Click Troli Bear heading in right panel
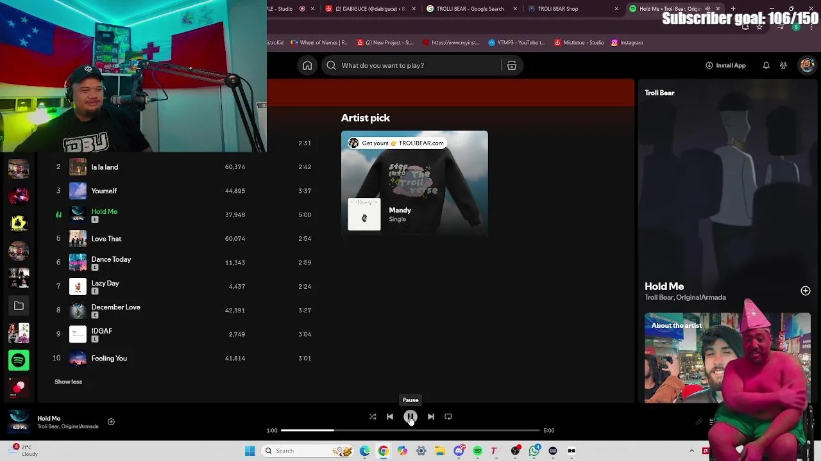Image resolution: width=821 pixels, height=461 pixels. (x=659, y=93)
